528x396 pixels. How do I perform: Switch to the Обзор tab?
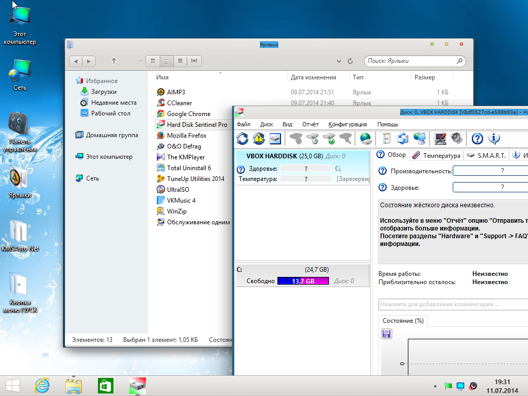392,155
